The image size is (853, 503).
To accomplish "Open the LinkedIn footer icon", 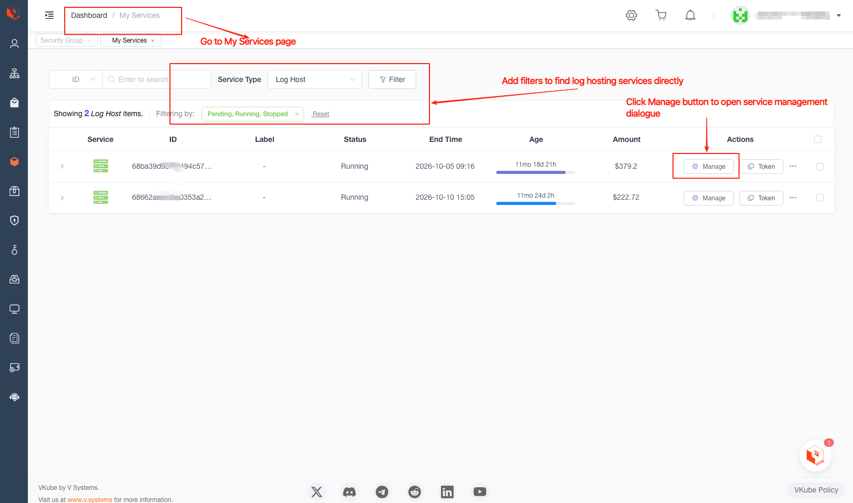I will [x=447, y=491].
